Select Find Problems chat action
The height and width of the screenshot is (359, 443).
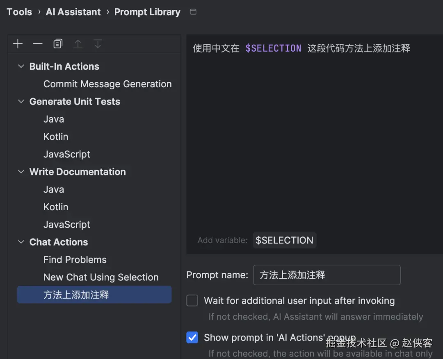[x=75, y=260]
